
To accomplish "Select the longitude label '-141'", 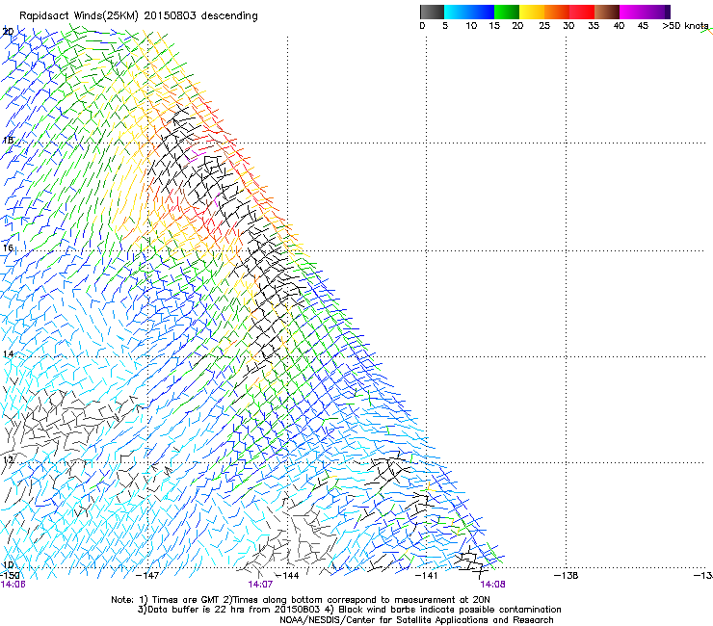I will pyautogui.click(x=426, y=576).
